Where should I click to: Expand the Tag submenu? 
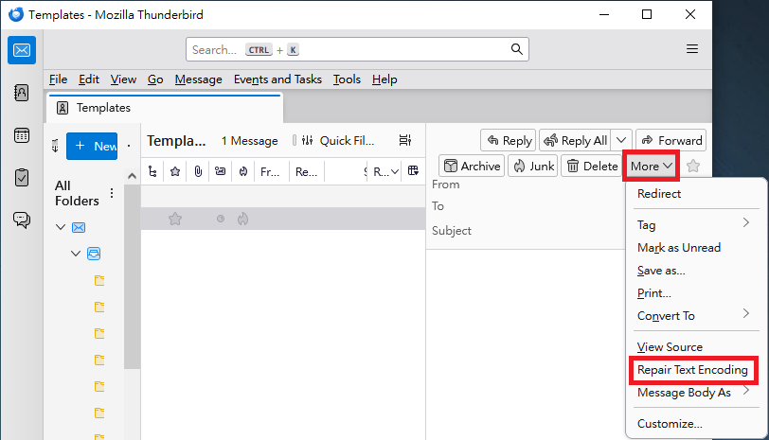pos(693,225)
